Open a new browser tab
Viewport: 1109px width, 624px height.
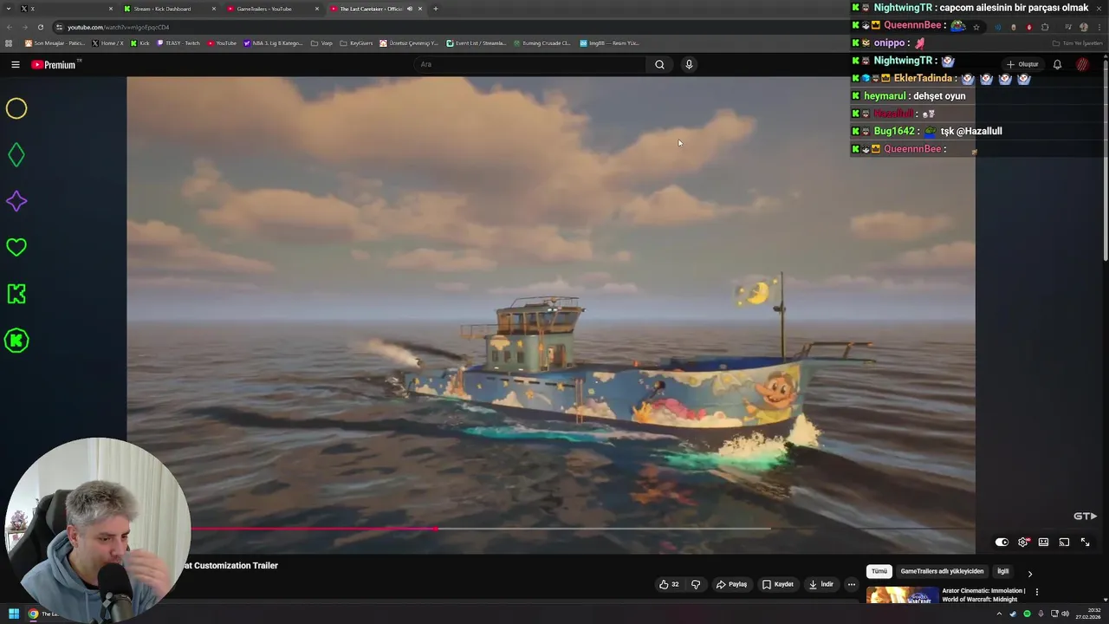tap(435, 9)
